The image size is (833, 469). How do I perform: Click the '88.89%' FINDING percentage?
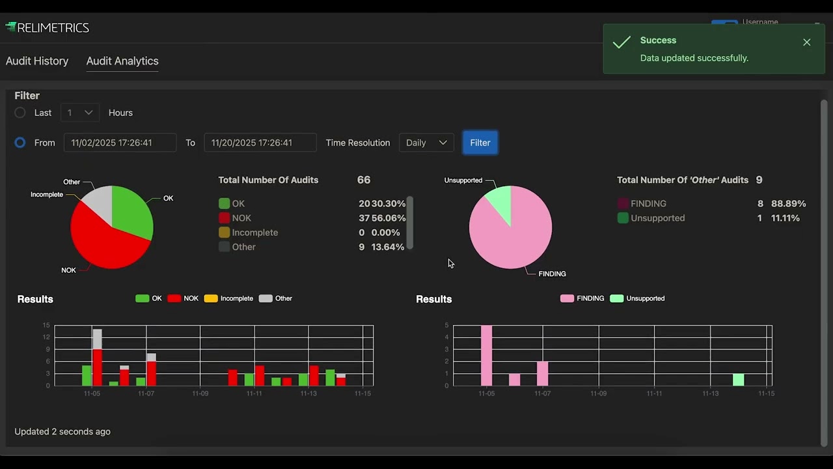(x=789, y=204)
